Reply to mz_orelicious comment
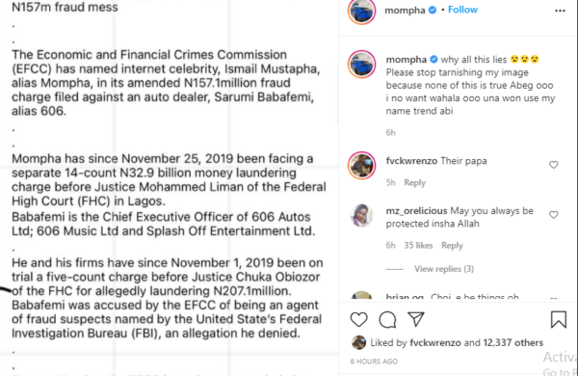 point(453,246)
